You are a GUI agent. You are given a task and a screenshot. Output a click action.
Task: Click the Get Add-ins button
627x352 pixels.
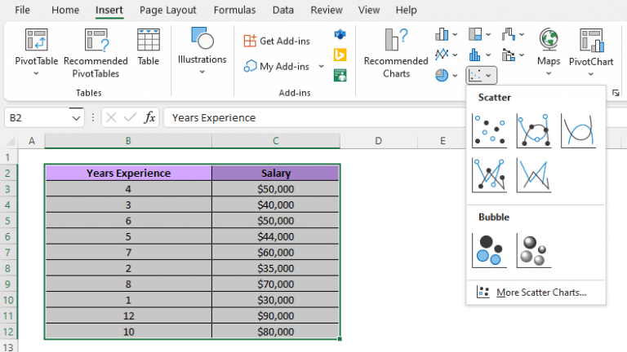coord(276,41)
